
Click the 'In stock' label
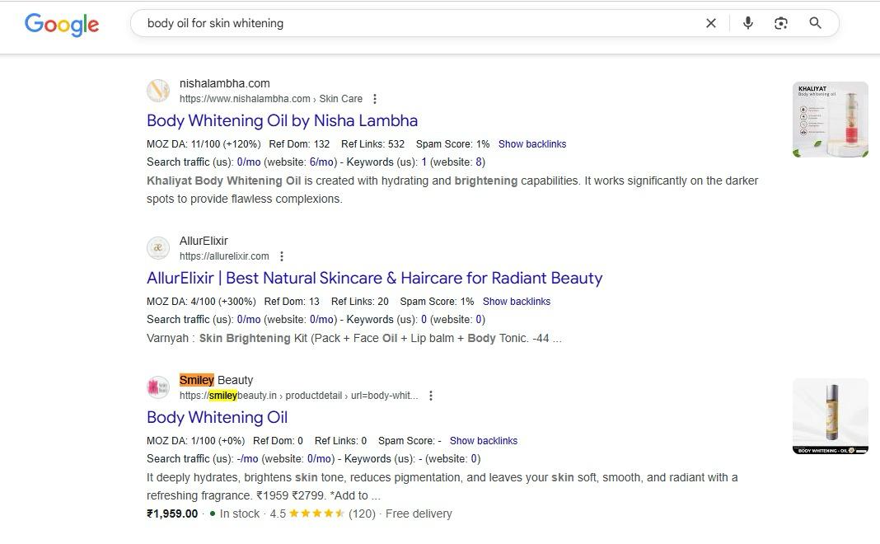(240, 514)
